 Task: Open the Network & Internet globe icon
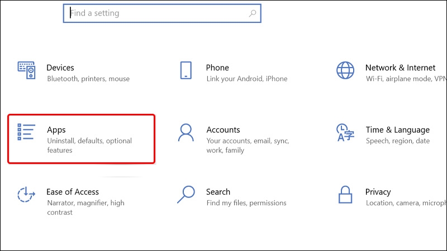(345, 70)
